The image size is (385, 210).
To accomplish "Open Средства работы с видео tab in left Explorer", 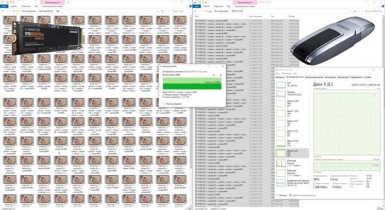I will pos(52,6).
